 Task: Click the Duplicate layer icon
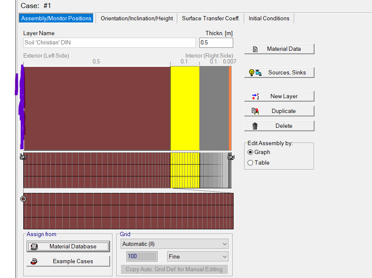pyautogui.click(x=255, y=111)
